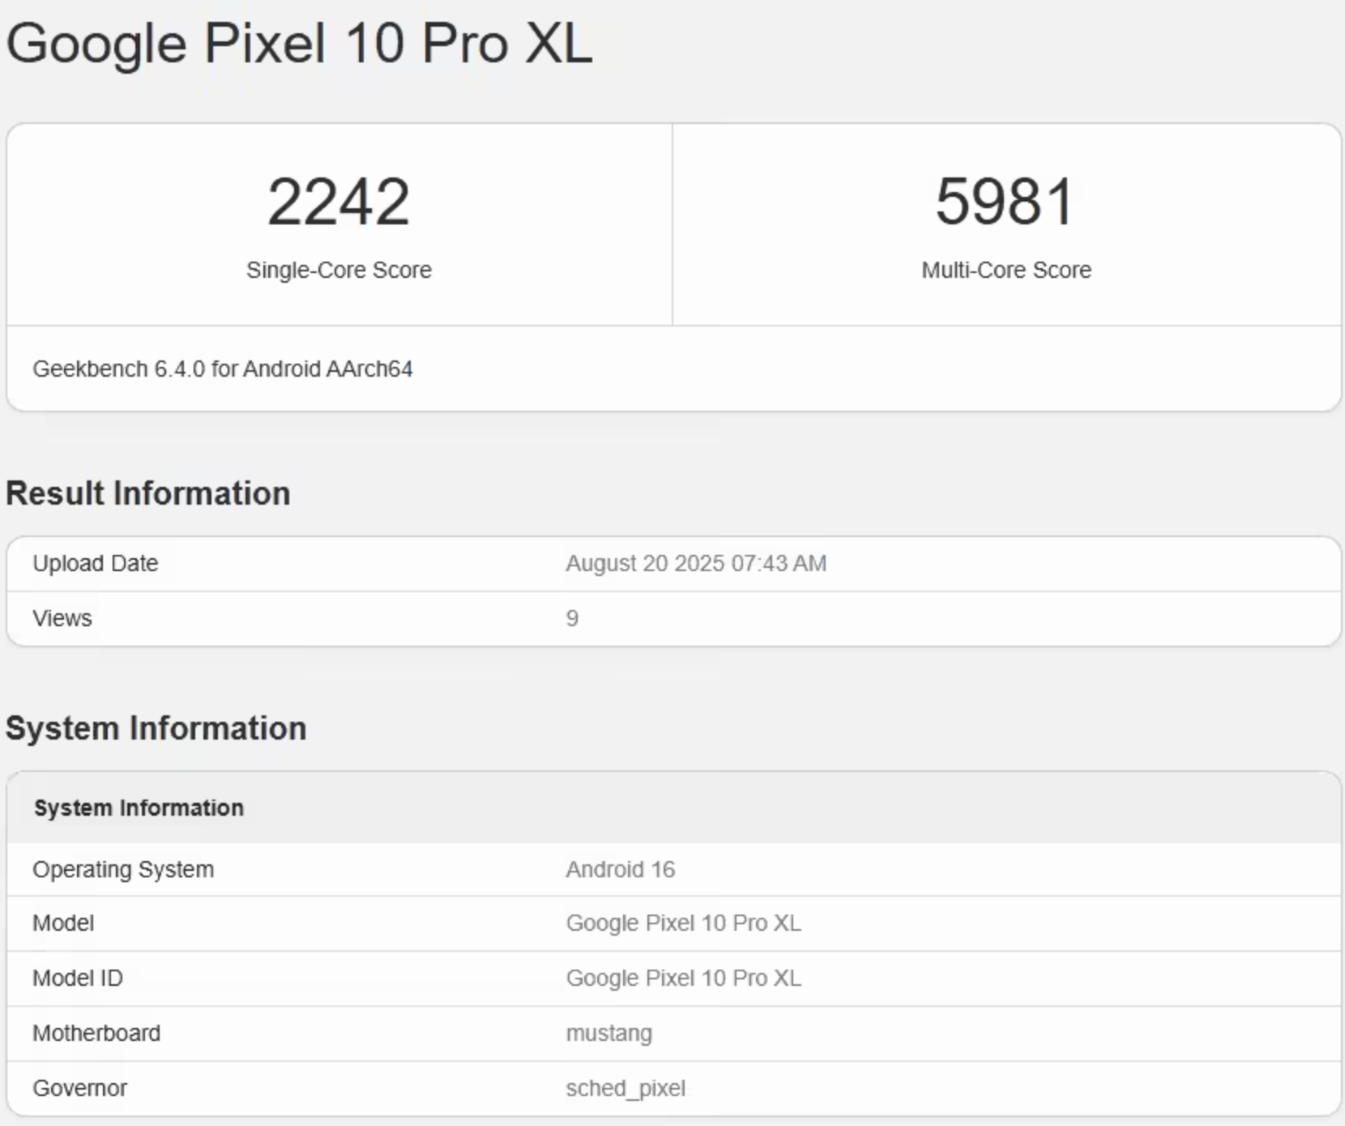The height and width of the screenshot is (1126, 1345).
Task: Click the single-core score number 2242
Action: [x=339, y=202]
